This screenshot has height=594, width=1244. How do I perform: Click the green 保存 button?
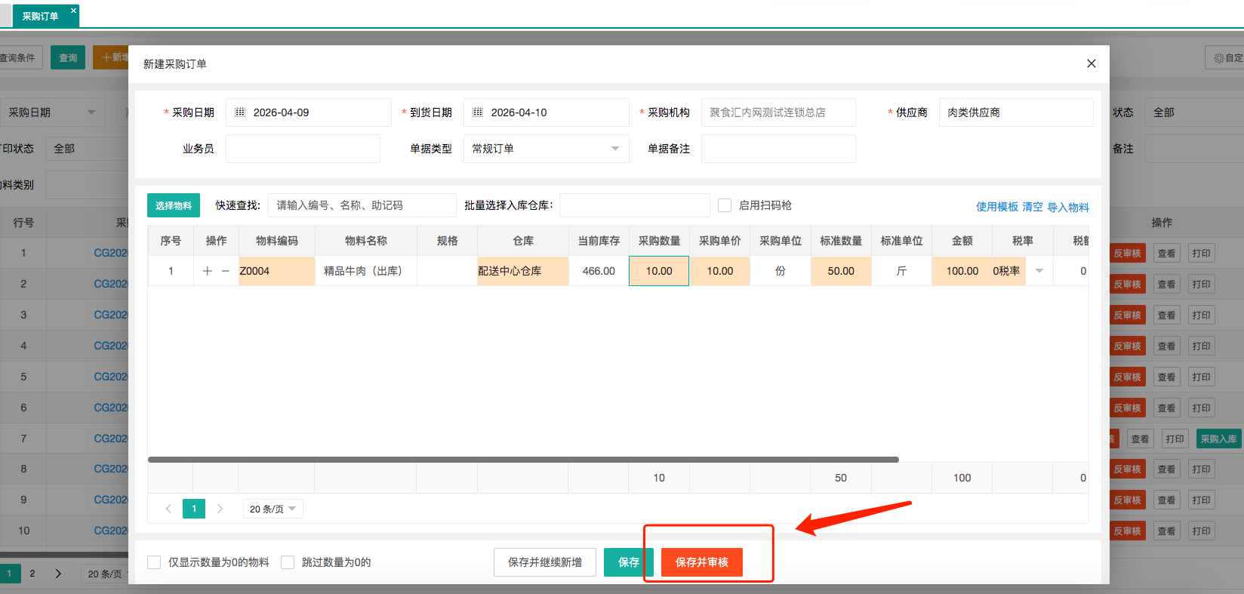click(628, 562)
